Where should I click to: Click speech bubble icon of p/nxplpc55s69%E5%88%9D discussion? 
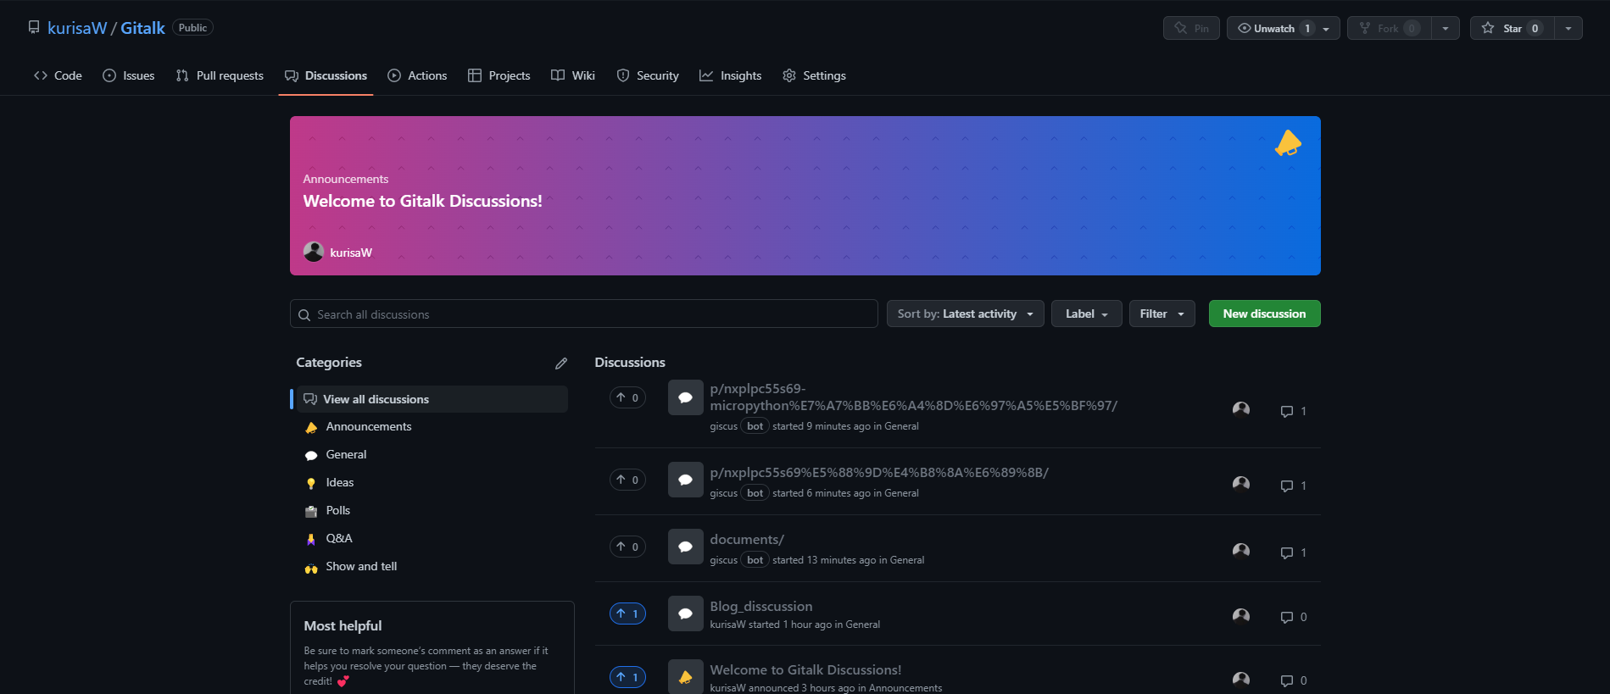click(x=686, y=480)
